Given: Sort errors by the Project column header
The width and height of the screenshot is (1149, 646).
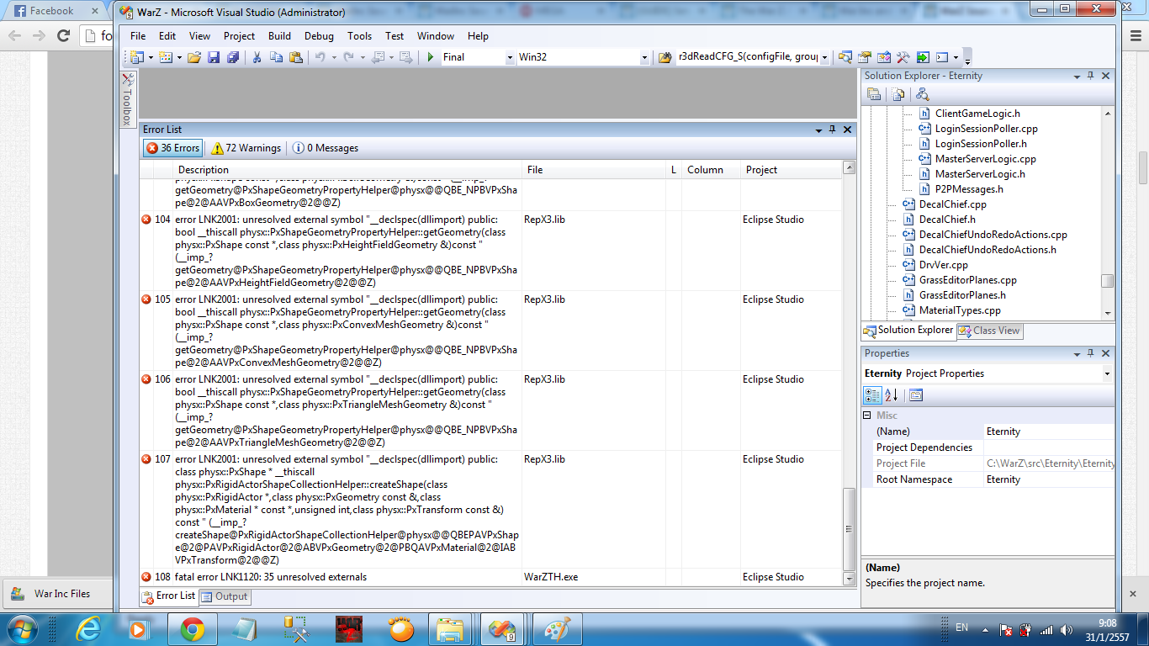Looking at the screenshot, I should click(x=792, y=170).
